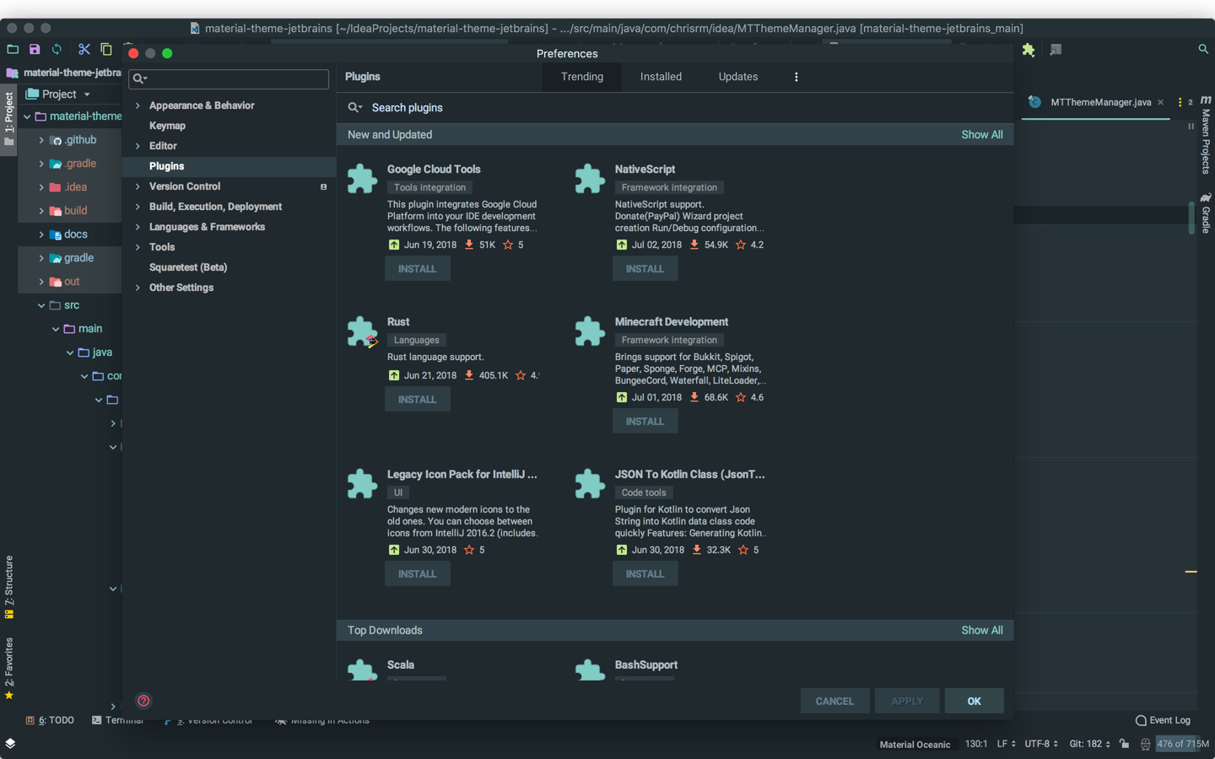1215x759 pixels.
Task: Click the Open folder icon in main toolbar
Action: (13, 50)
